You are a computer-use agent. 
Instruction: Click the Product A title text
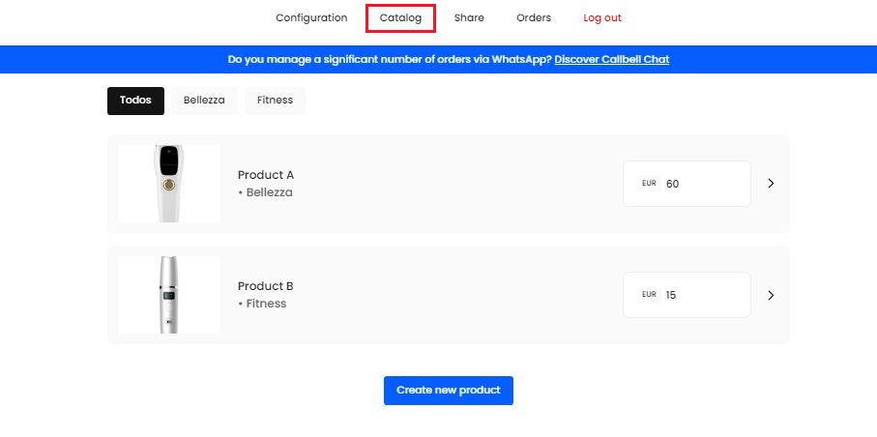[x=266, y=175]
